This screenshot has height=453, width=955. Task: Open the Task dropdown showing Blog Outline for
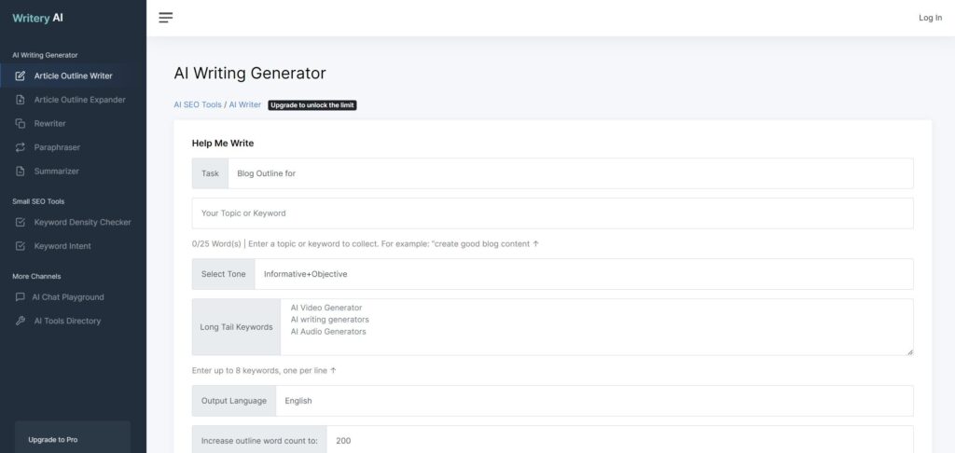[570, 173]
